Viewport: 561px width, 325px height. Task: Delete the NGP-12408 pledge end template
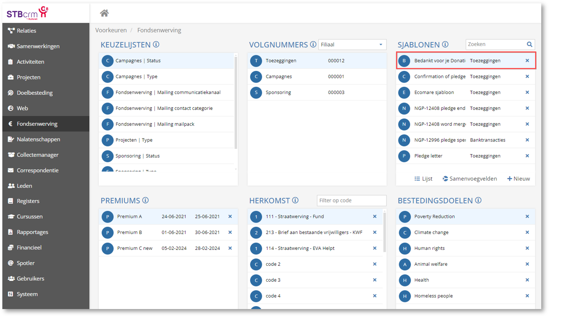tap(527, 108)
